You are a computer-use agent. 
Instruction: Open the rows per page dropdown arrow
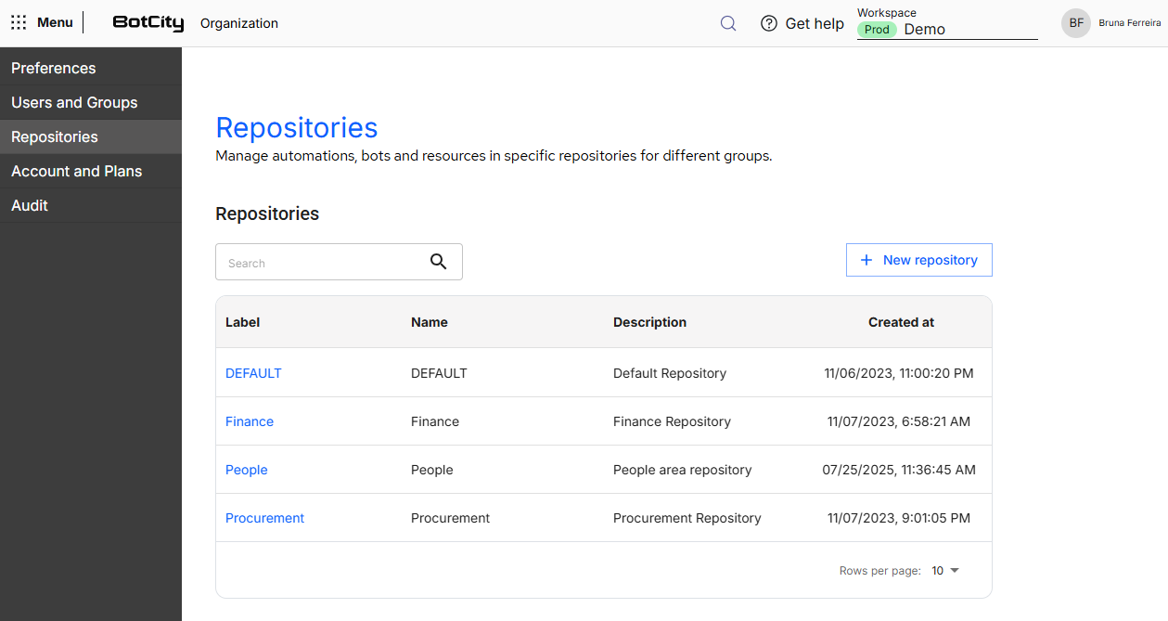[955, 571]
